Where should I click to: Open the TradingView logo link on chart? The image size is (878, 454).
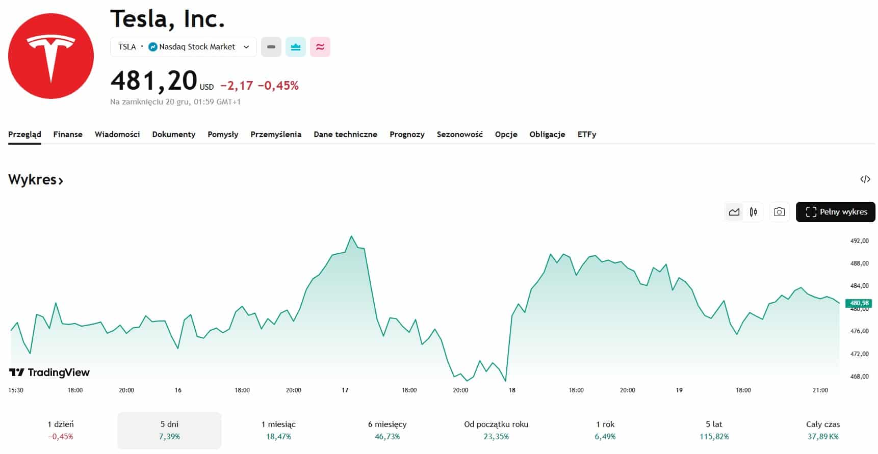(x=49, y=372)
